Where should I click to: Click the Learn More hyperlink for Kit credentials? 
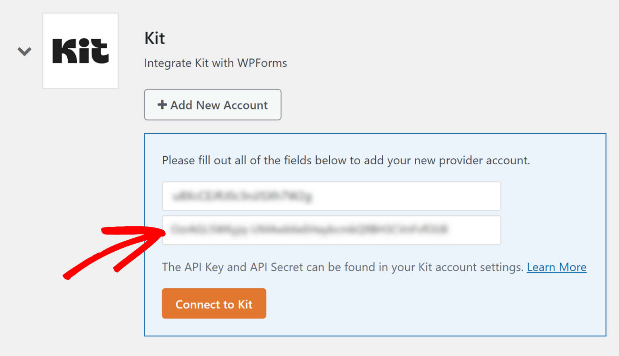coord(557,267)
